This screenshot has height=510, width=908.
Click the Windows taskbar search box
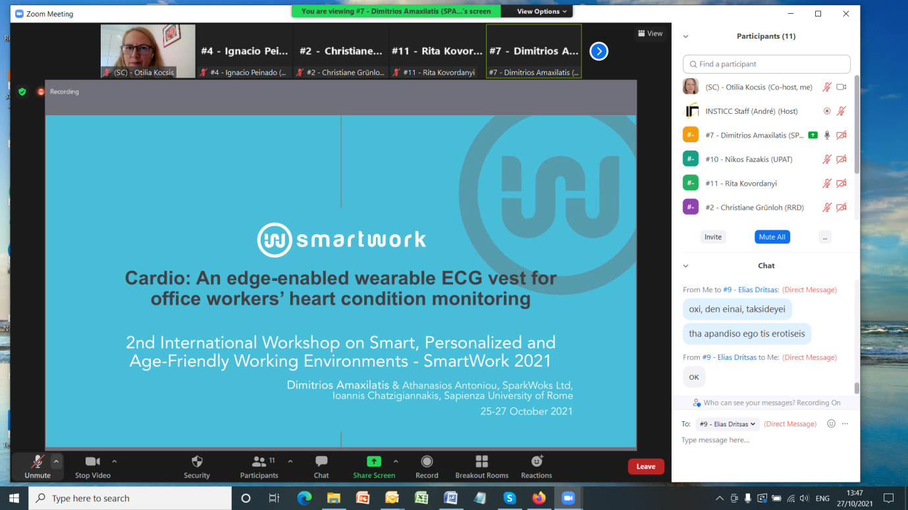tap(130, 498)
